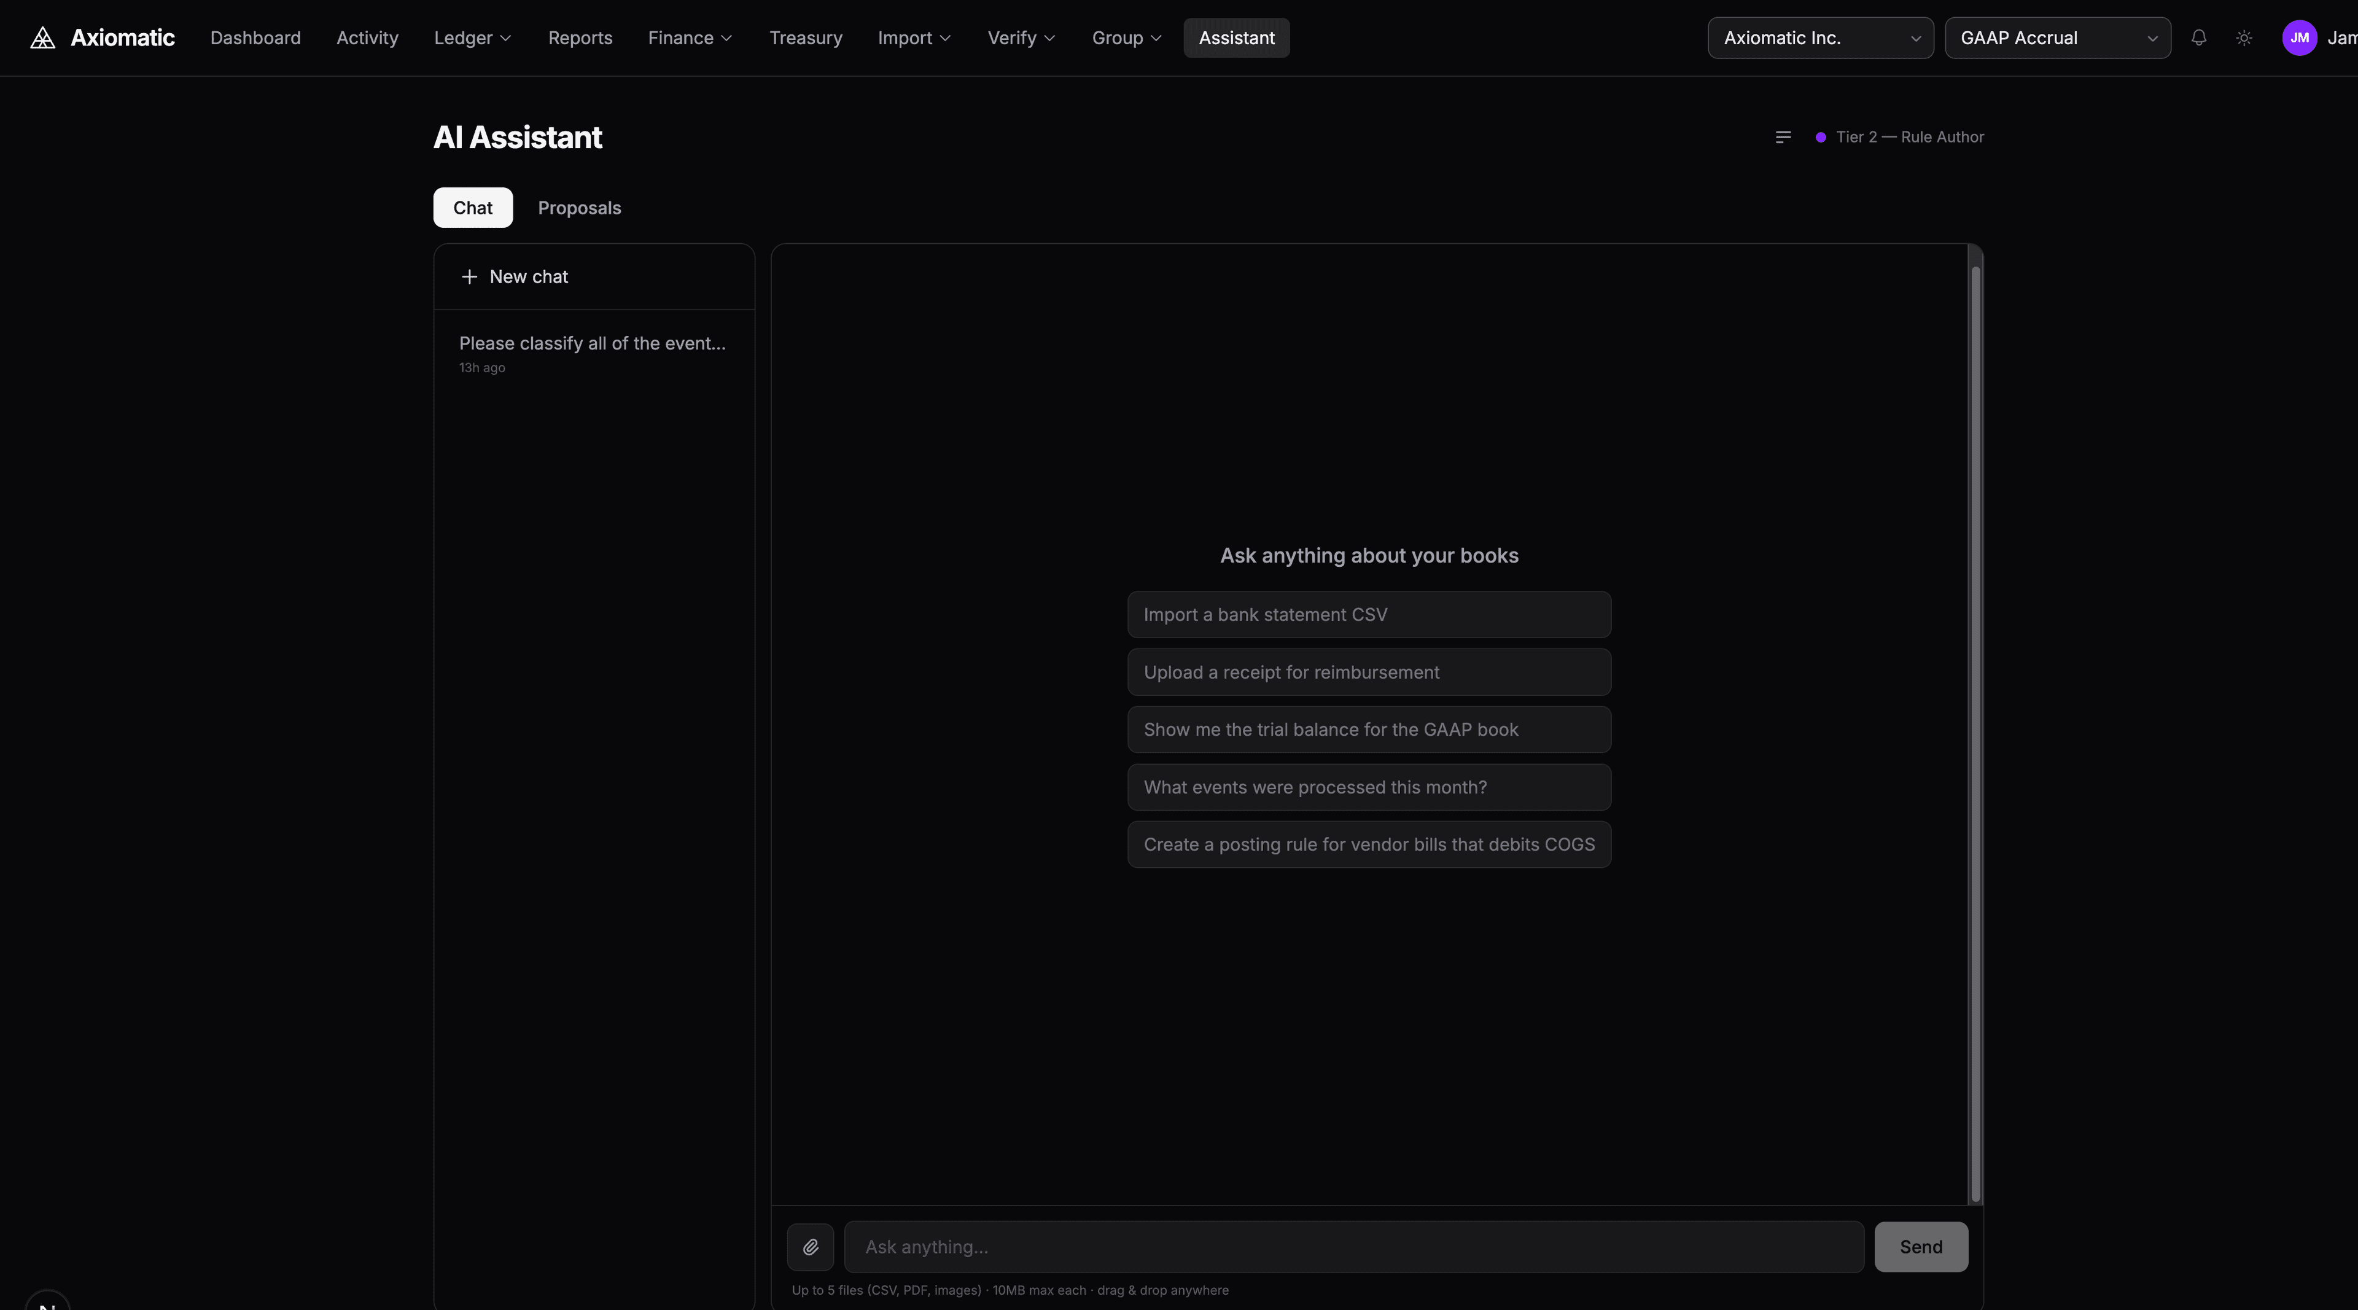2358x1310 pixels.
Task: Open the JM user avatar menu
Action: tap(2300, 37)
